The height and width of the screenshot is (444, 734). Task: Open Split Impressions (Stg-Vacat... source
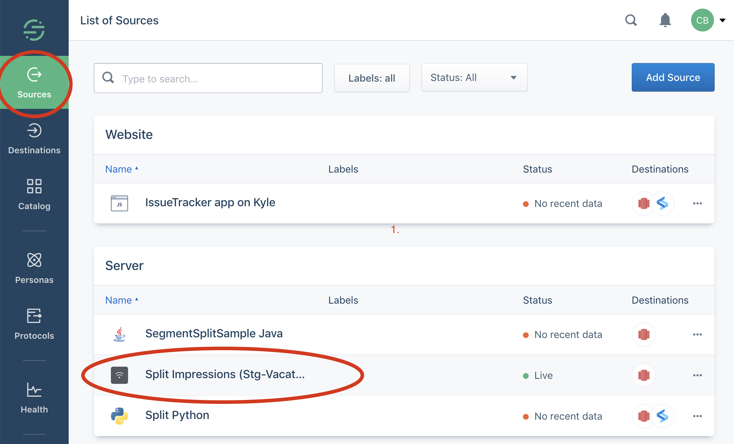pos(225,375)
